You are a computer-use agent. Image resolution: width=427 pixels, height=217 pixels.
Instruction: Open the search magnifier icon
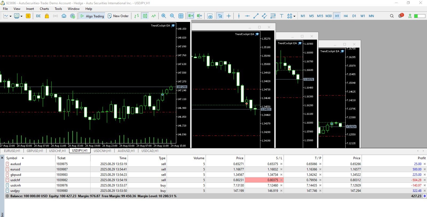coord(392,16)
